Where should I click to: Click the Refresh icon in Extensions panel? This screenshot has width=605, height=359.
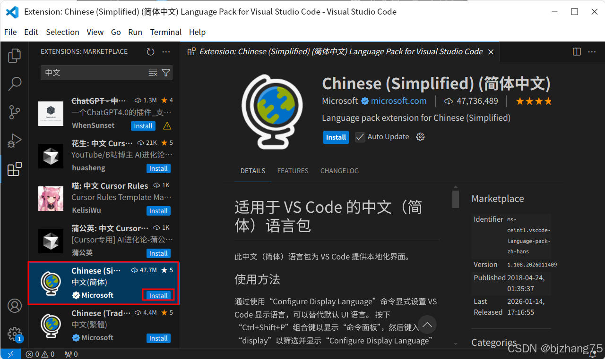coord(150,51)
